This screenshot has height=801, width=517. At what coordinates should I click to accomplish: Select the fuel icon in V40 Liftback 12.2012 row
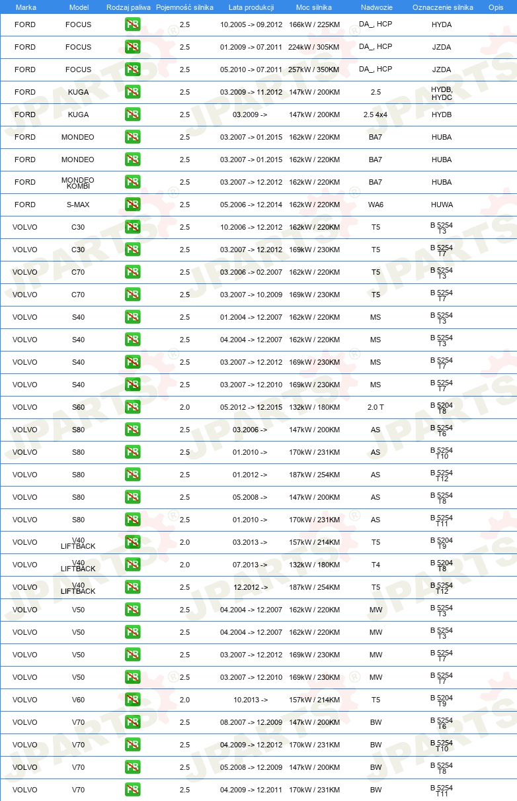click(133, 587)
